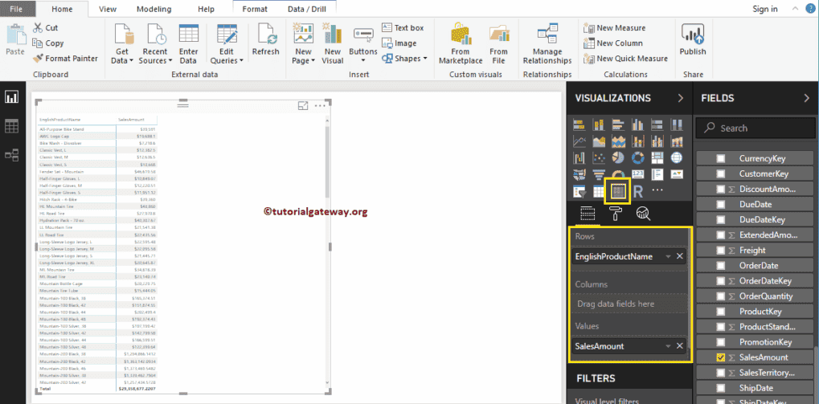Choose the Map globe visualization
Screen dimensions: 819x404
tap(677, 157)
